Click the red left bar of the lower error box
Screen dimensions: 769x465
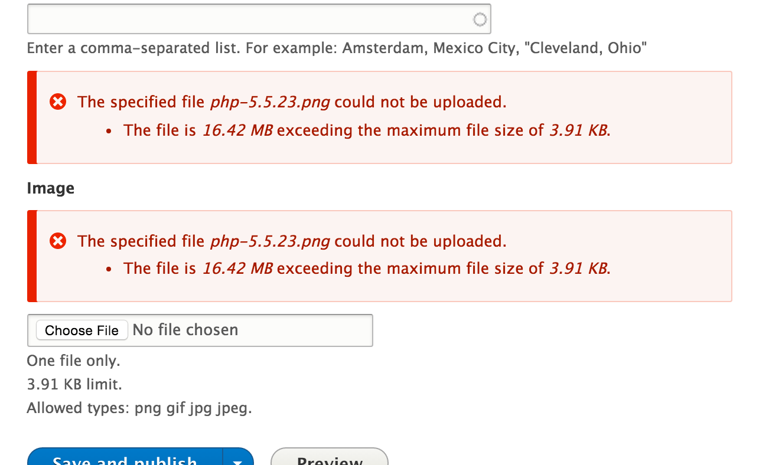32,256
